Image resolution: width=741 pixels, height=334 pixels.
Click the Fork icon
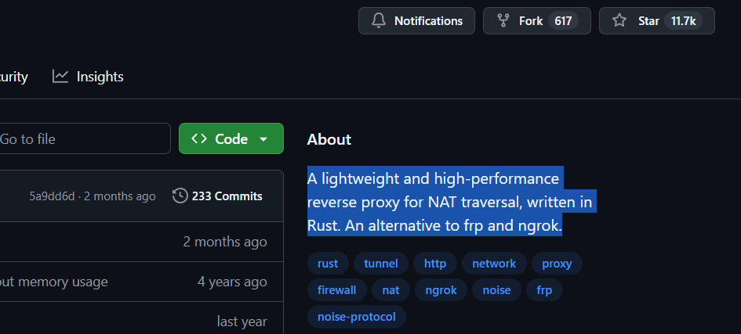click(x=503, y=21)
